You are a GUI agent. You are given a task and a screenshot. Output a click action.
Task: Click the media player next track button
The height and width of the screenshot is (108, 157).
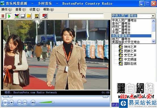pos(25,102)
